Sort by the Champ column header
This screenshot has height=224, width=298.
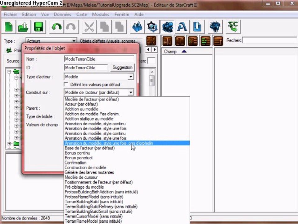point(187,51)
